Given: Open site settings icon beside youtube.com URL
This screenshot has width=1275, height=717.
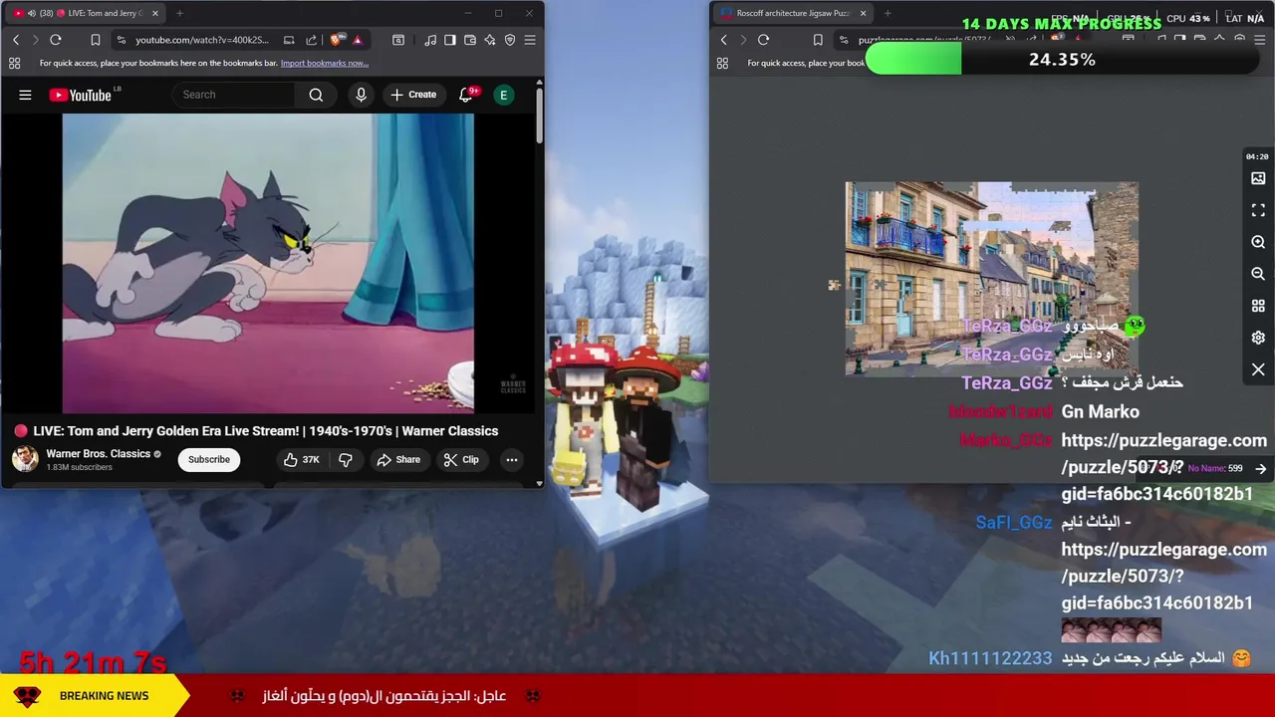Looking at the screenshot, I should (122, 40).
